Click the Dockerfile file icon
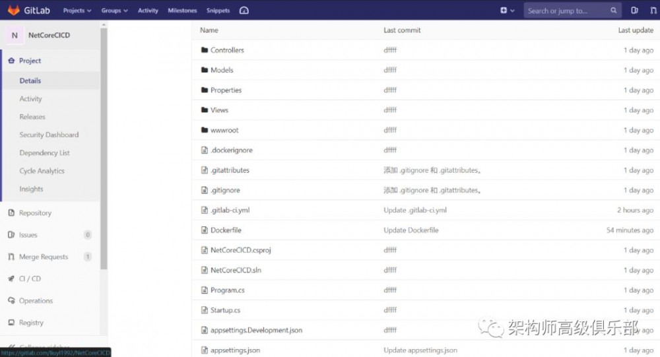 (205, 230)
